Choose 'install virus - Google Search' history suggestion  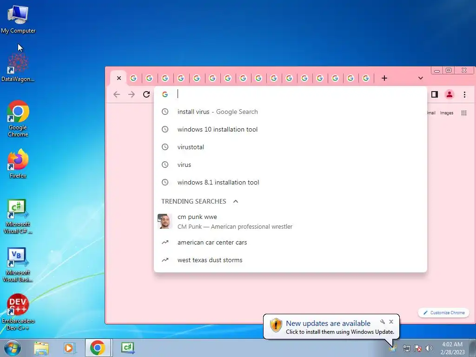(x=290, y=112)
